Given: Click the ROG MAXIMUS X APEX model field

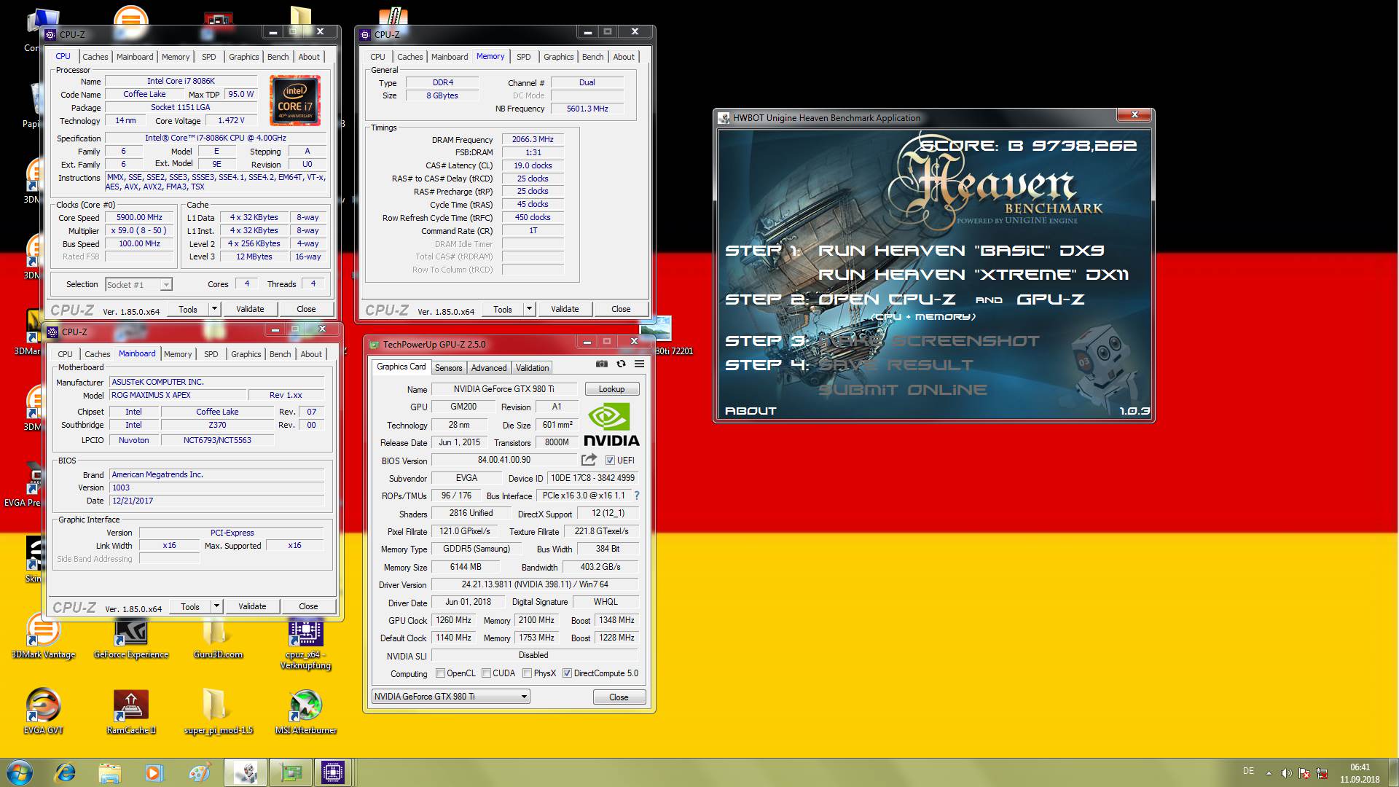Looking at the screenshot, I should pyautogui.click(x=178, y=395).
